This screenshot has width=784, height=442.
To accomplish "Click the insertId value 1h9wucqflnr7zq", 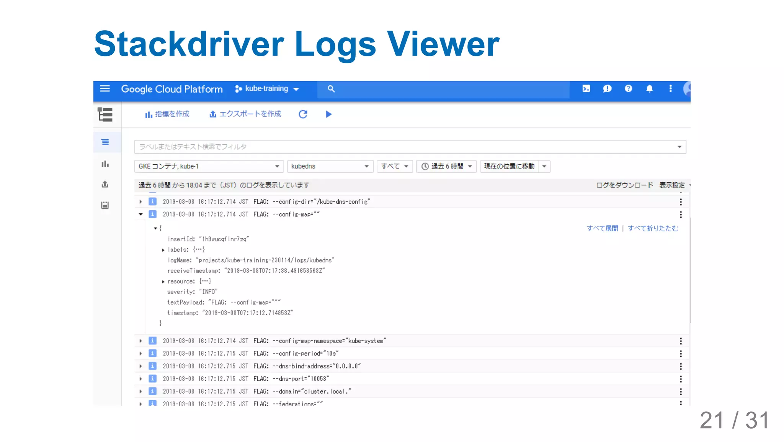I will 224,239.
